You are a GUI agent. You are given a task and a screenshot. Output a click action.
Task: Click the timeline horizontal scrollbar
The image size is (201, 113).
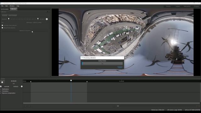pyautogui.click(x=111, y=103)
